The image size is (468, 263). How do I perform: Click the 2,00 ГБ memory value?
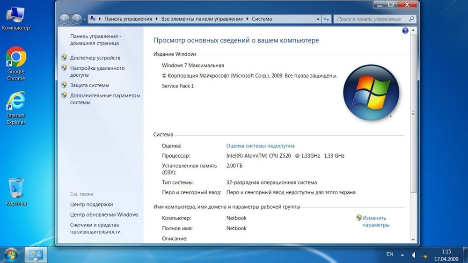tap(234, 166)
